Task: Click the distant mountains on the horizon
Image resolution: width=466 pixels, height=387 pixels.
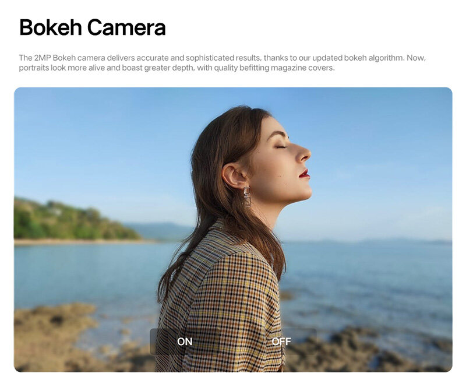Action: coord(157,230)
